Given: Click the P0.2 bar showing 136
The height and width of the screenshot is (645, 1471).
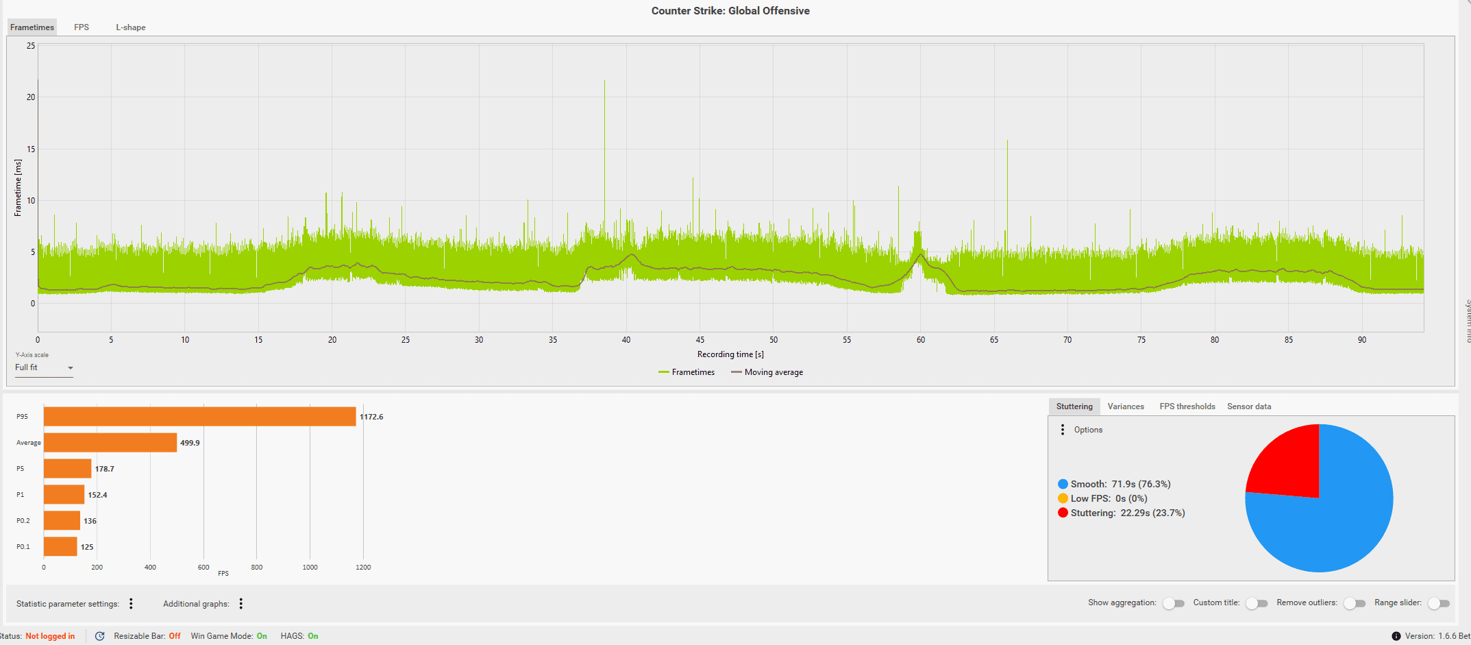Looking at the screenshot, I should [x=62, y=521].
